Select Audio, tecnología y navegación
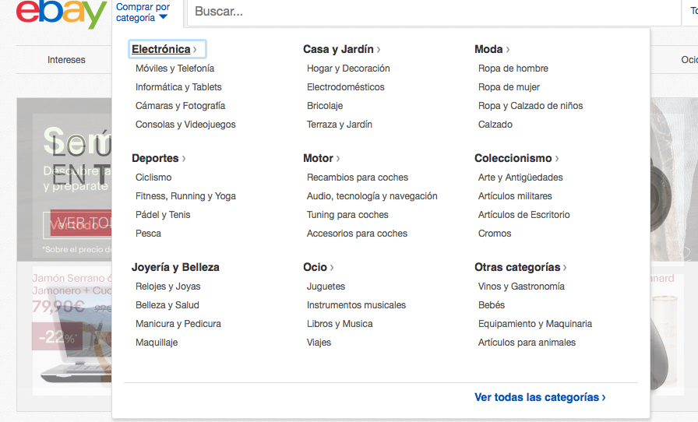Image resolution: width=698 pixels, height=422 pixels. pos(372,196)
